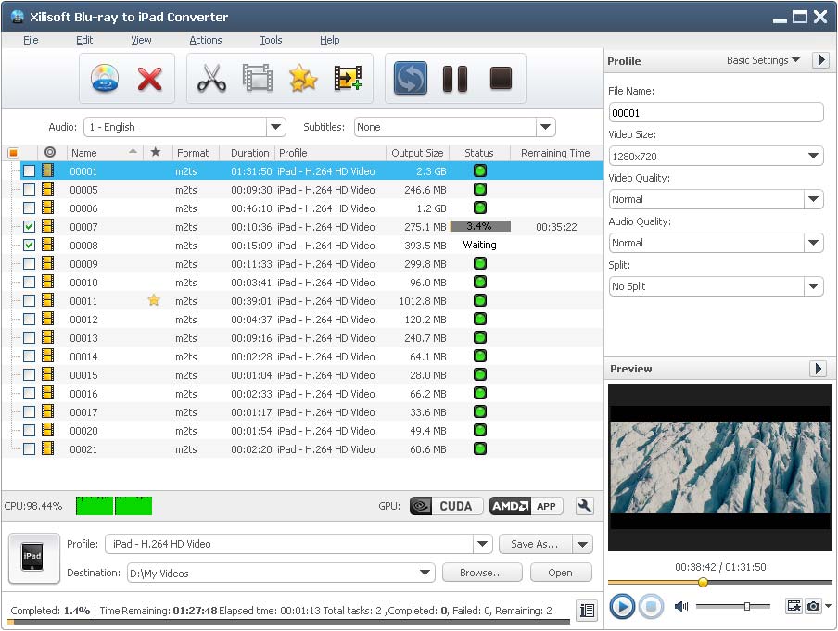
Task: Open the Tools menu
Action: tap(271, 40)
